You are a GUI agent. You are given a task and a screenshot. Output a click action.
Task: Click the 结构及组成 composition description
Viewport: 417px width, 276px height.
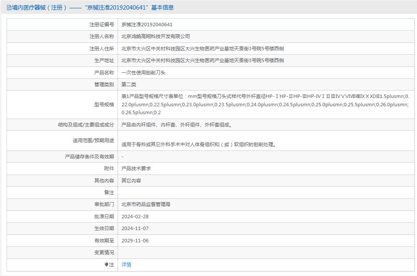coord(176,125)
